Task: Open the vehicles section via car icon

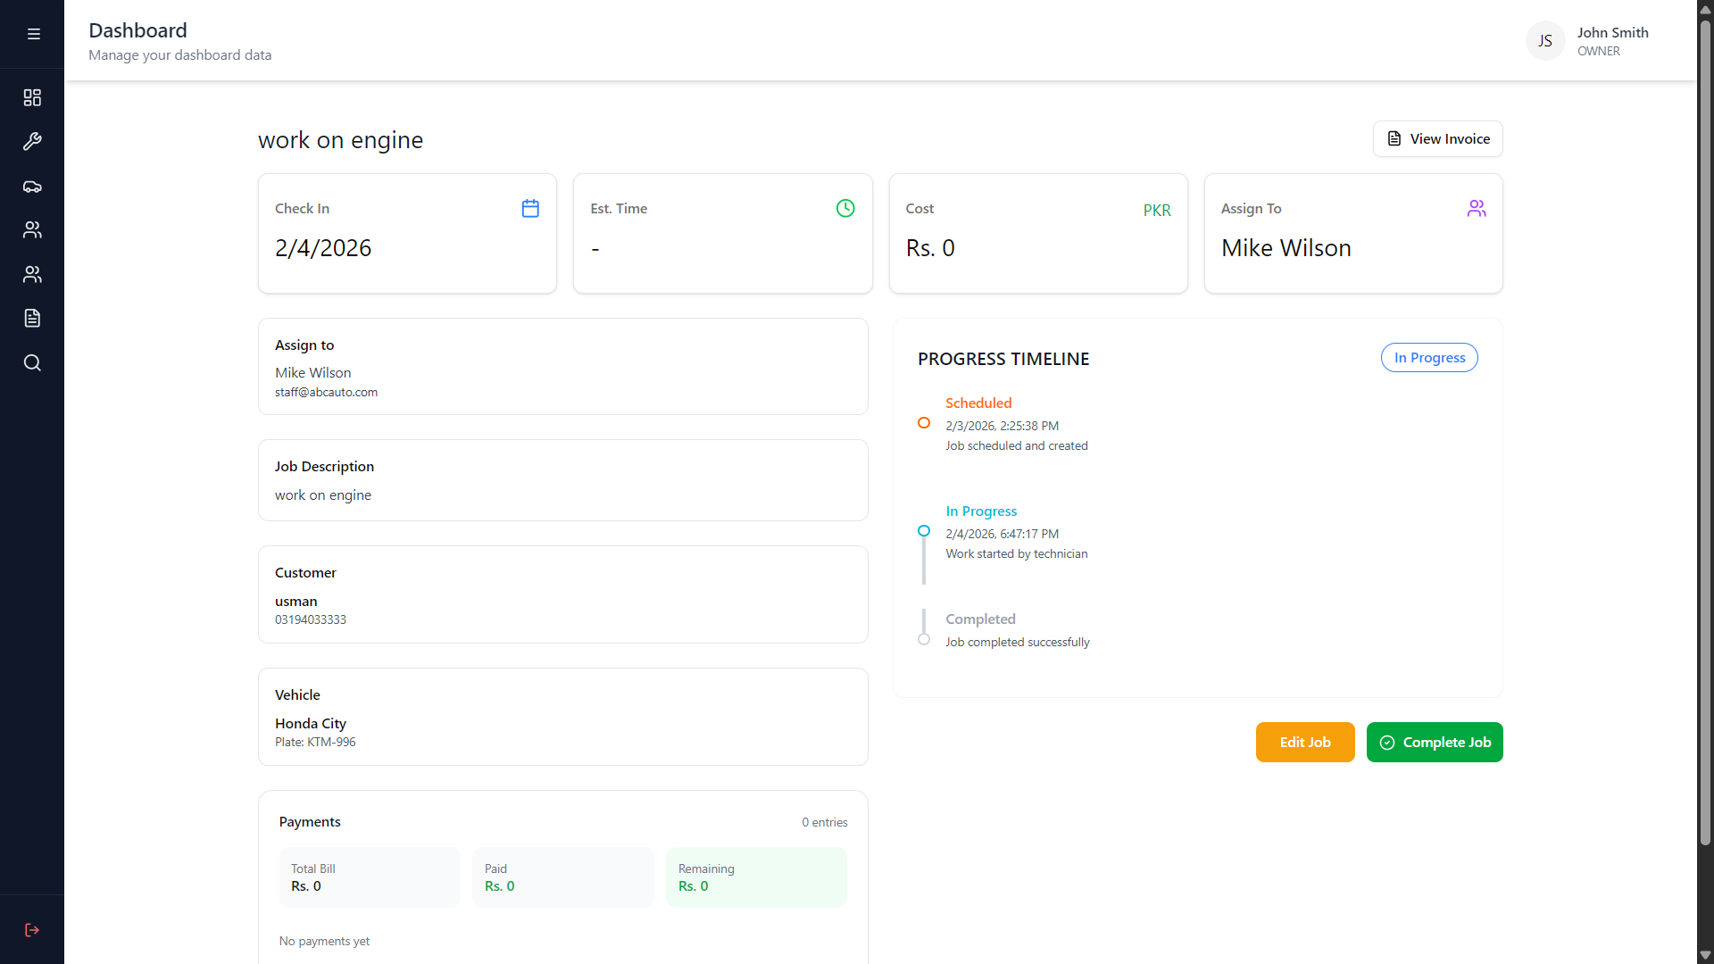Action: point(32,187)
